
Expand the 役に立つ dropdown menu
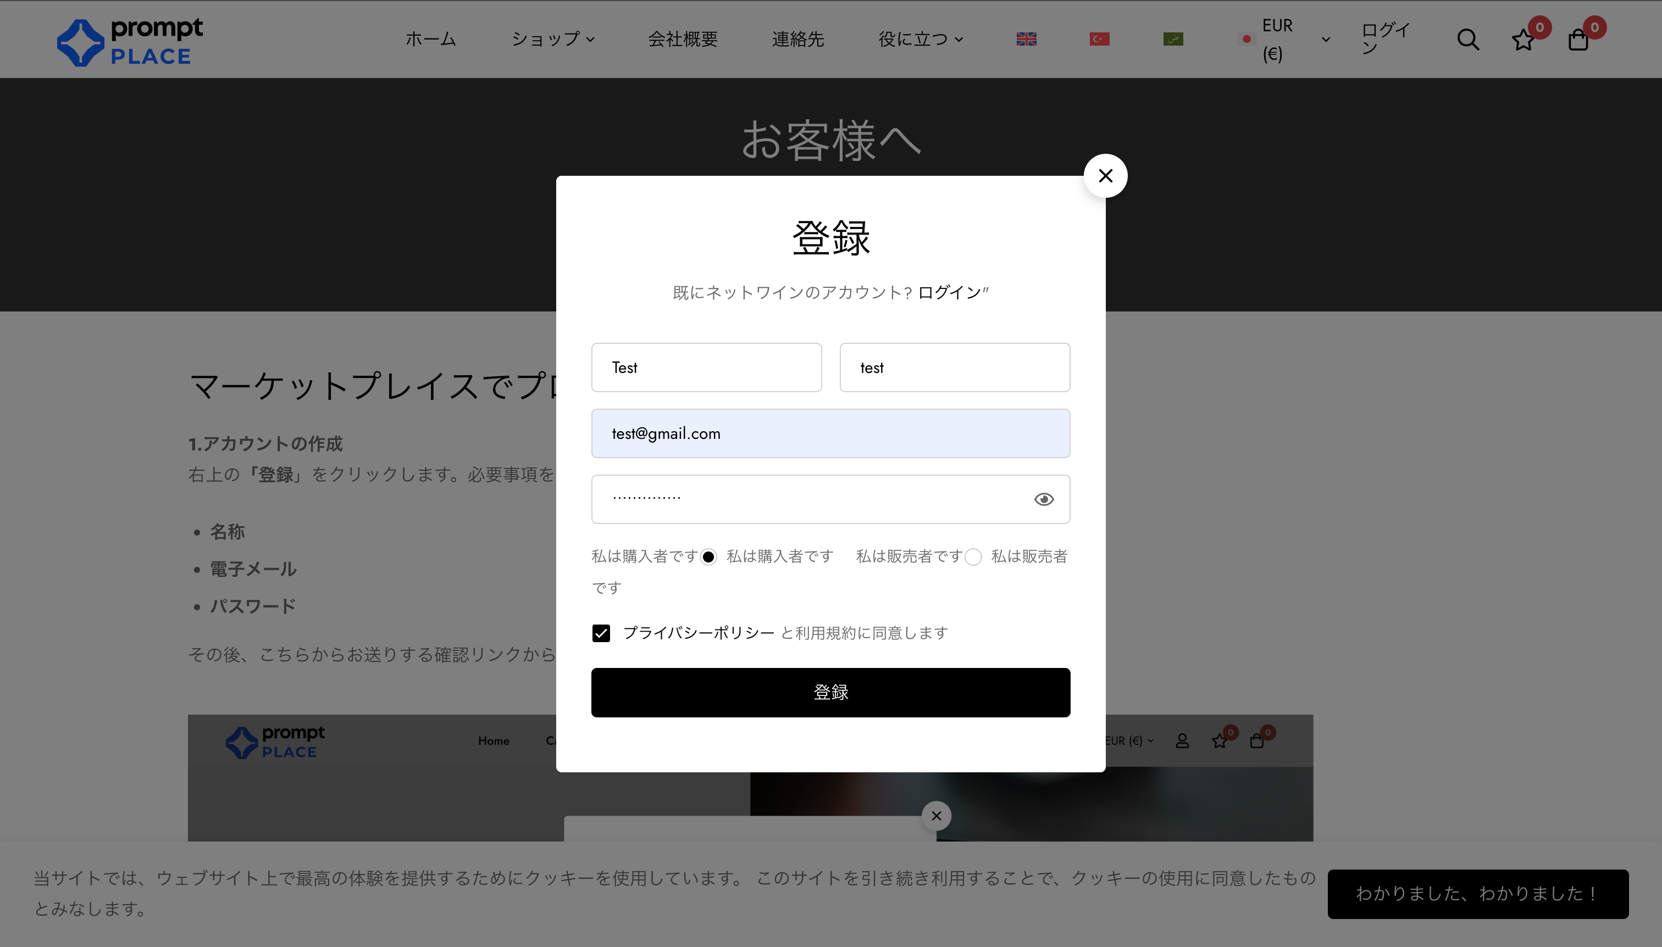[920, 39]
